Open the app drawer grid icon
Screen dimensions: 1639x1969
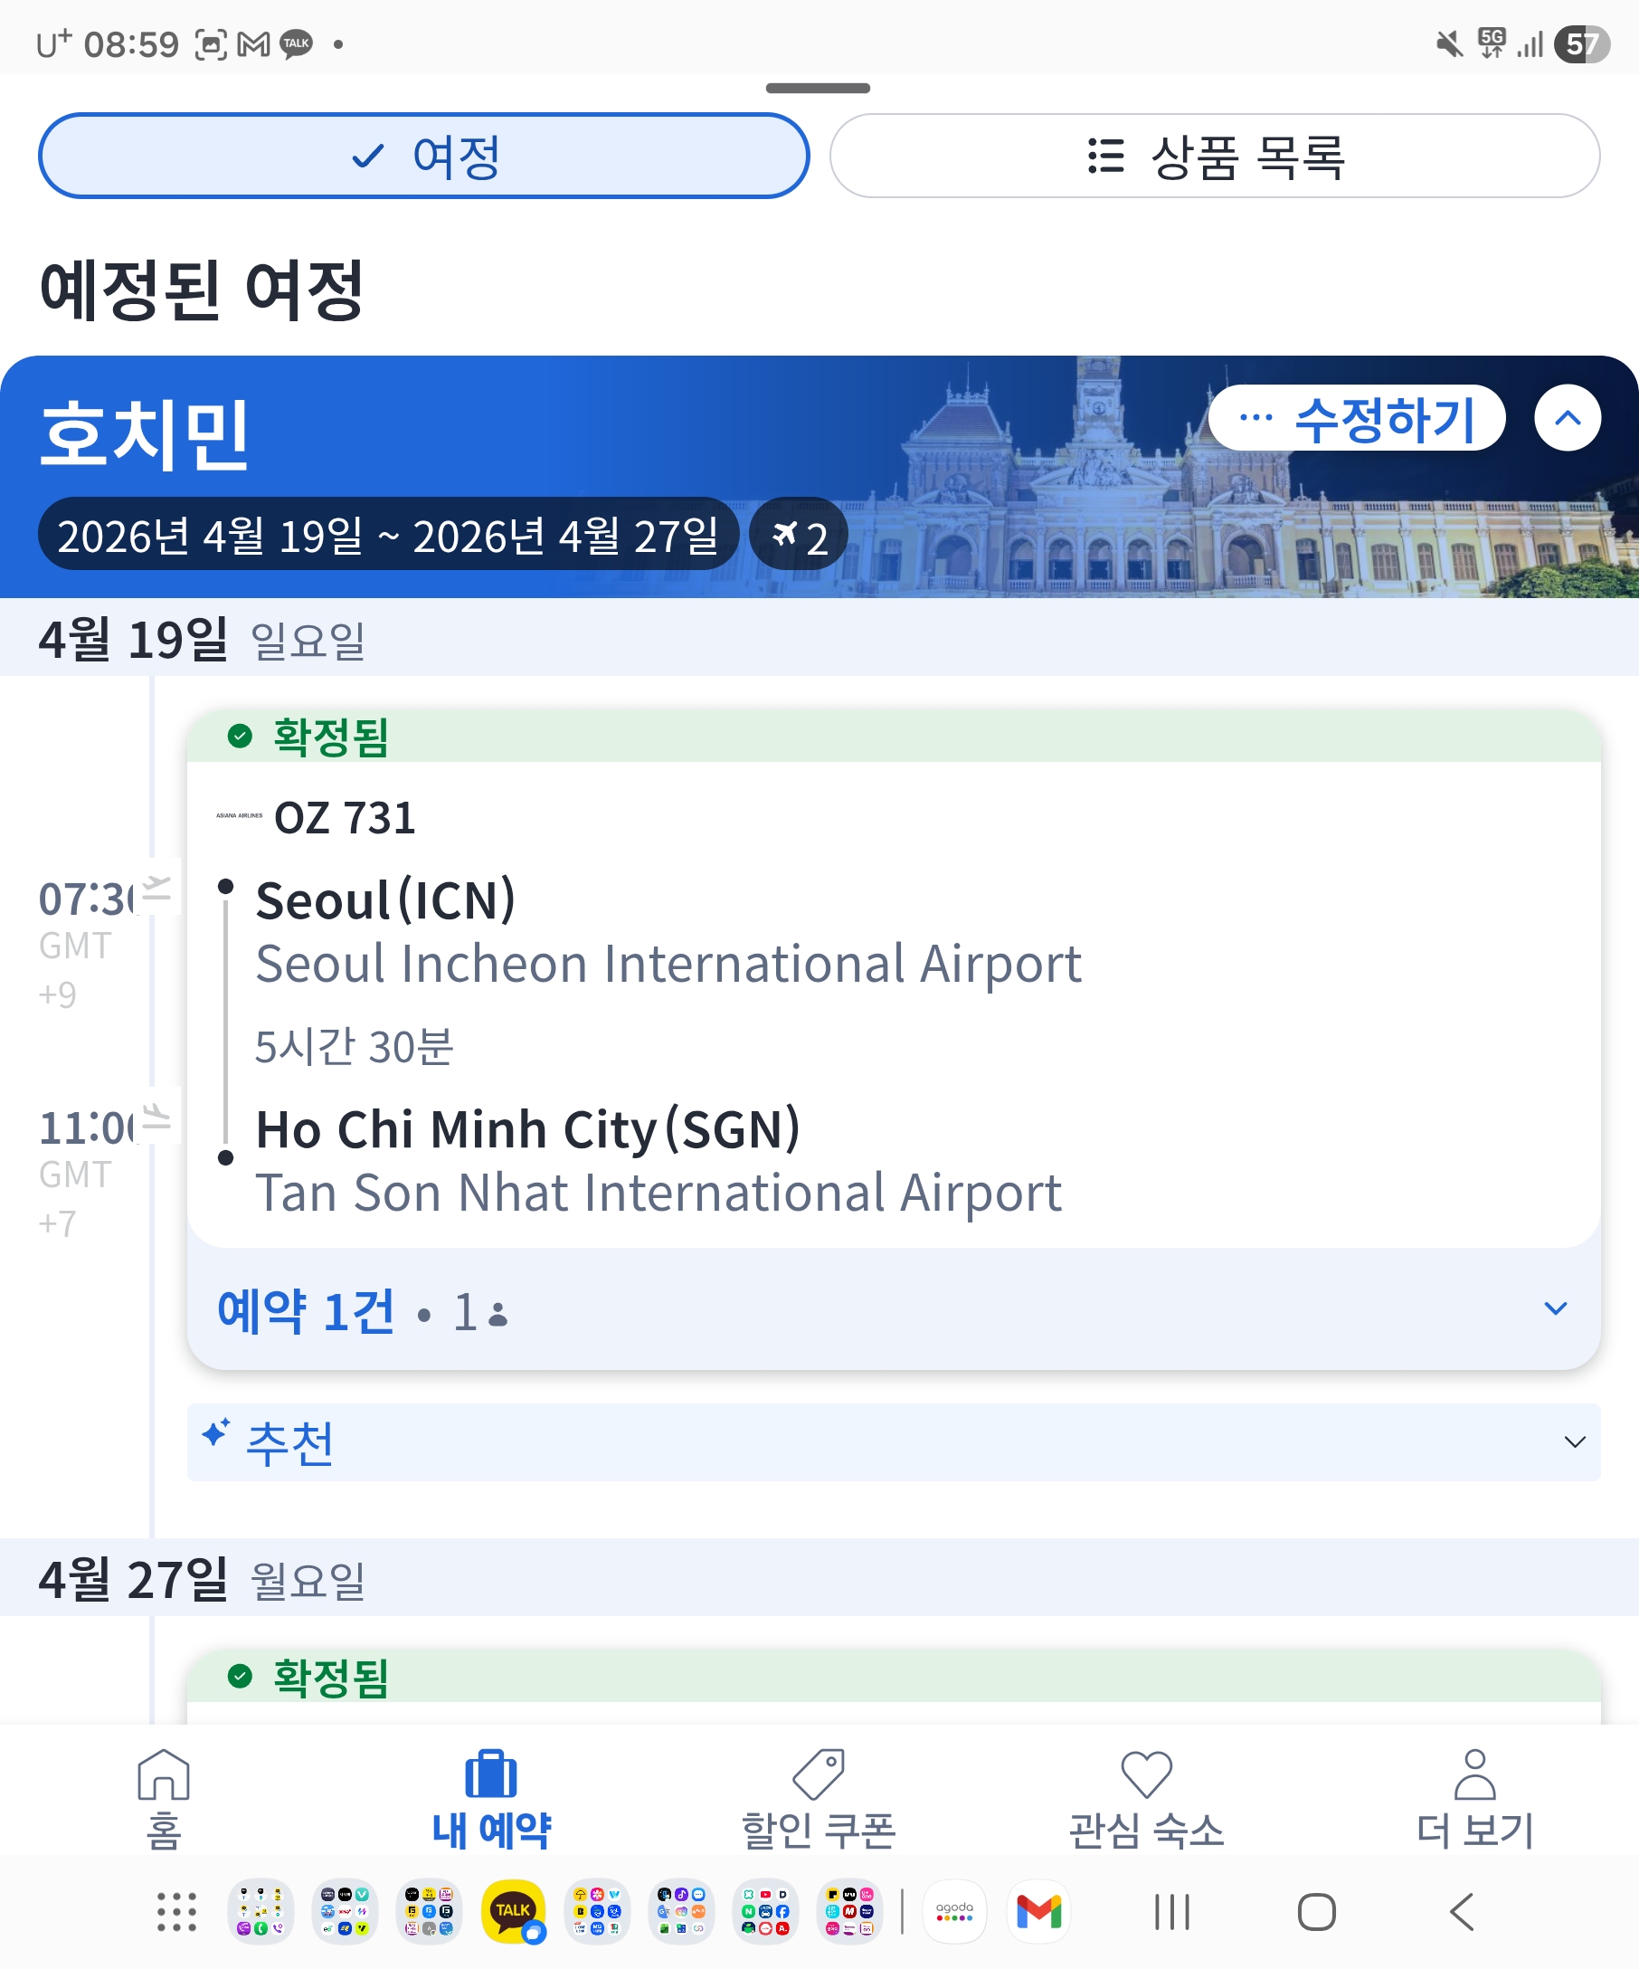point(176,1911)
